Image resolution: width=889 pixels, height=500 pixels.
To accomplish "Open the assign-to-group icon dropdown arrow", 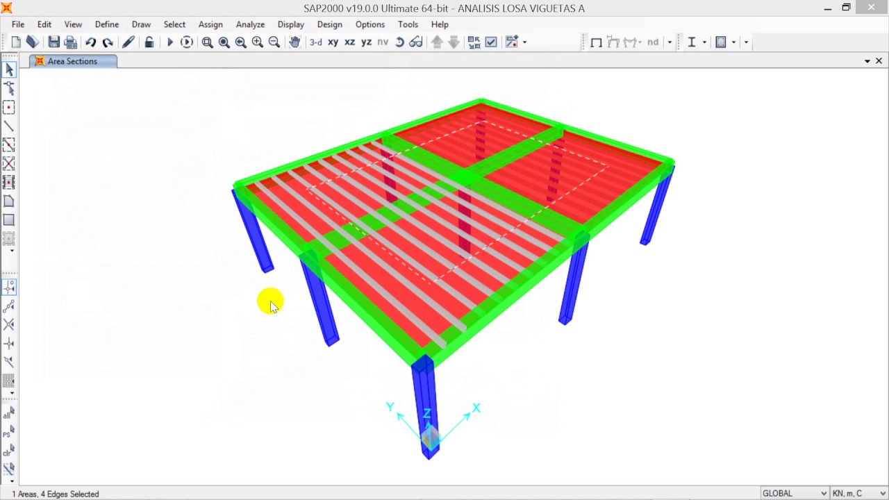I will click(x=524, y=42).
